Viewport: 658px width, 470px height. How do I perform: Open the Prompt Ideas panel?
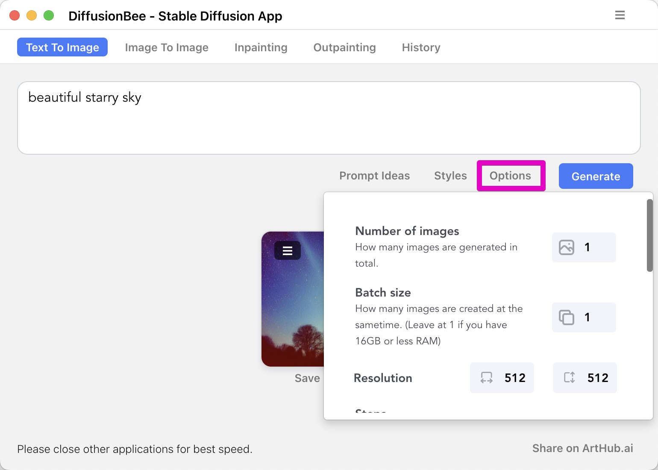tap(374, 176)
